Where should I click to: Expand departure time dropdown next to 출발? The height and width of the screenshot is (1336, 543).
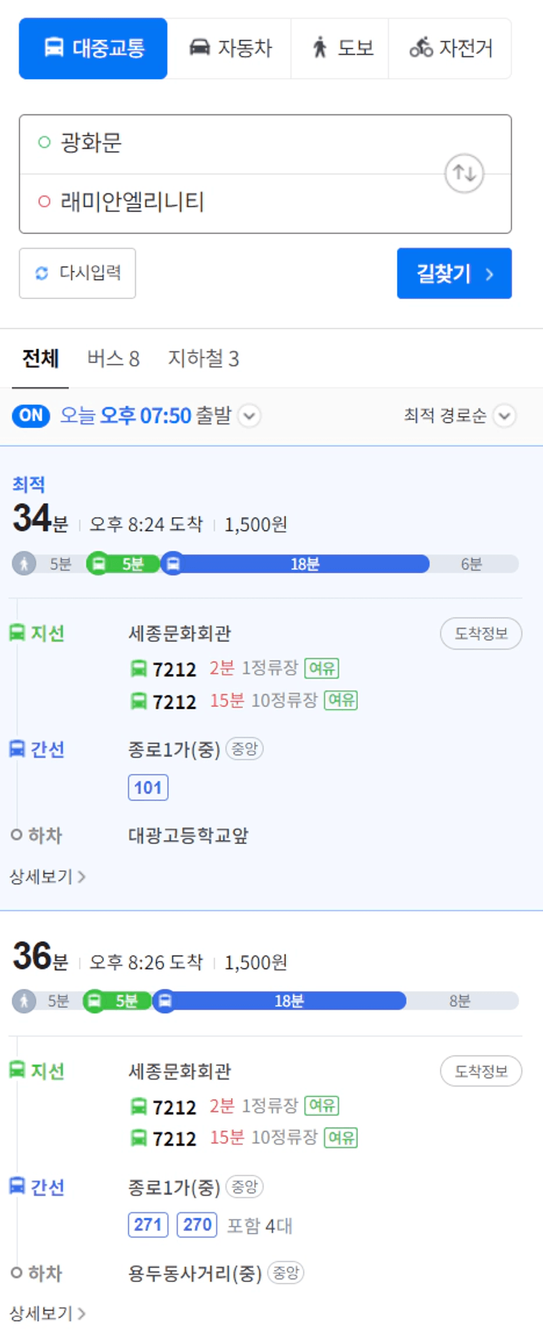(250, 416)
